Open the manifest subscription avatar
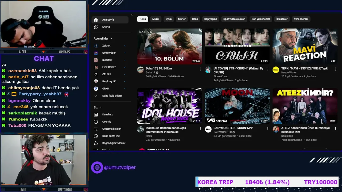 coord(96,60)
